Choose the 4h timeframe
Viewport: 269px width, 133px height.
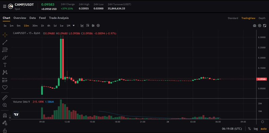click(49, 26)
